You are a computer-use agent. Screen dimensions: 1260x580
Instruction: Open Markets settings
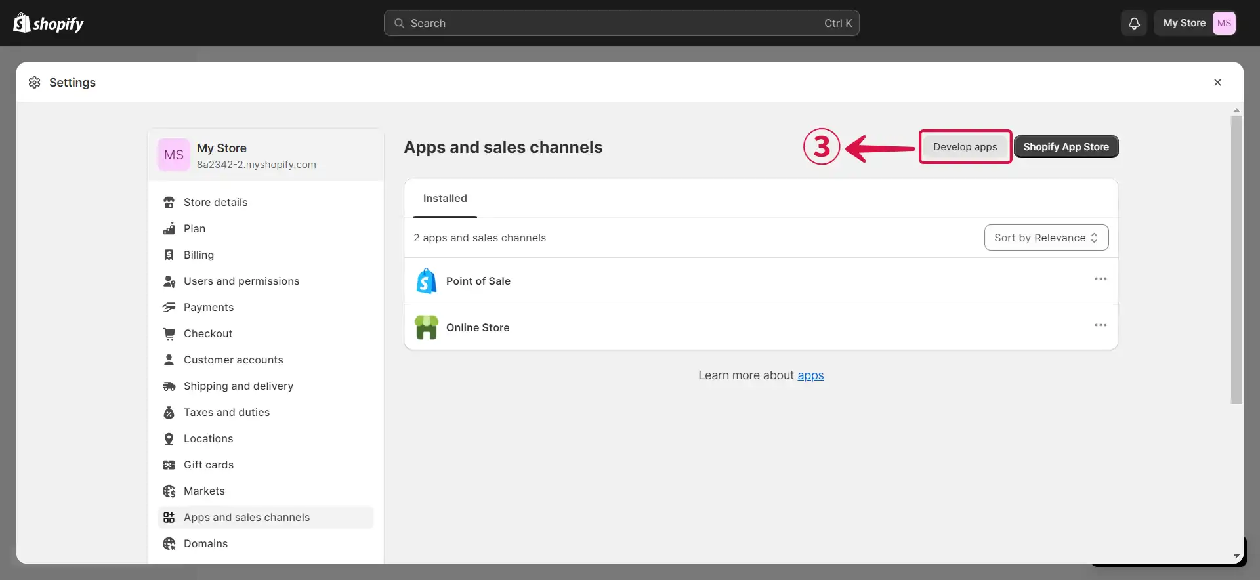tap(265, 491)
